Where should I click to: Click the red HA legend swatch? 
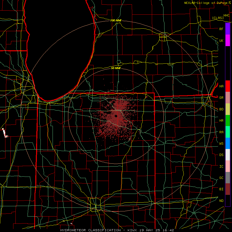228,86
